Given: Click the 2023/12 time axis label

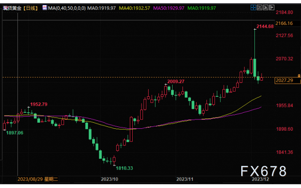Looking at the screenshot, I should (260, 179).
